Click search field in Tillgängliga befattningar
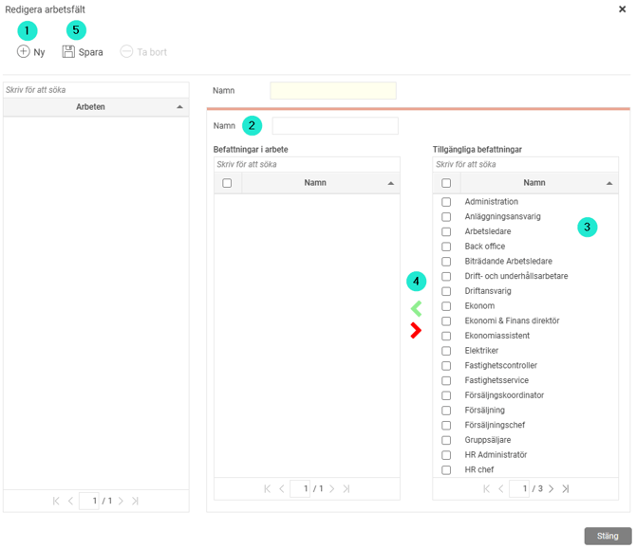 (x=525, y=164)
